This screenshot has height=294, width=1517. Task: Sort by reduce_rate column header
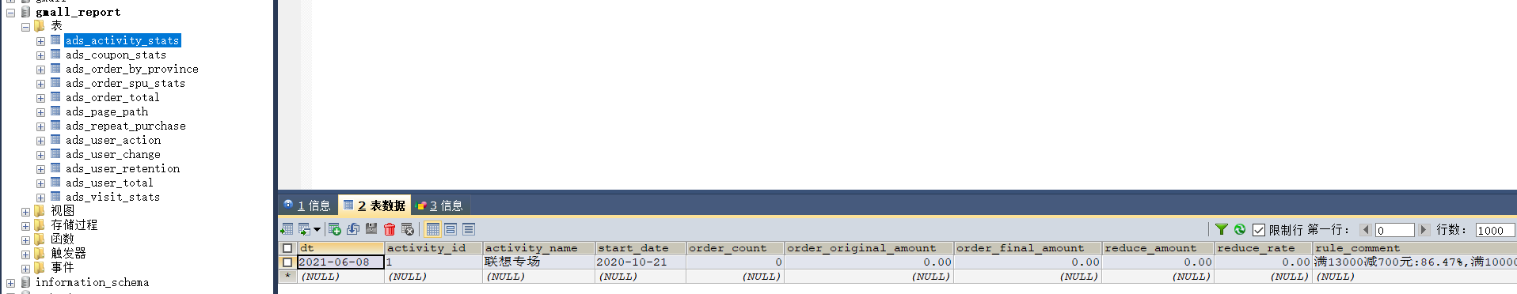(x=1263, y=248)
